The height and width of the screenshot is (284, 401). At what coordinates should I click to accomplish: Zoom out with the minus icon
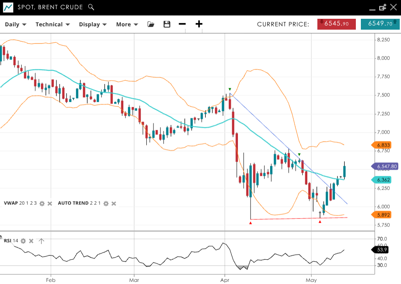pyautogui.click(x=182, y=24)
